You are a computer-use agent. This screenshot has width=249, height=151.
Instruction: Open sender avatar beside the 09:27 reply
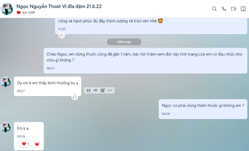[6, 82]
